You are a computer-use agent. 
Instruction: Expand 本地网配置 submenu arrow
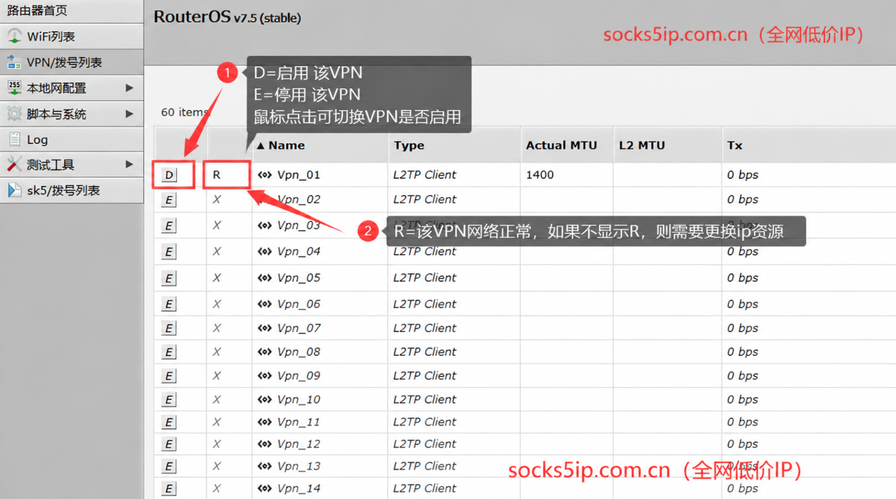(129, 88)
